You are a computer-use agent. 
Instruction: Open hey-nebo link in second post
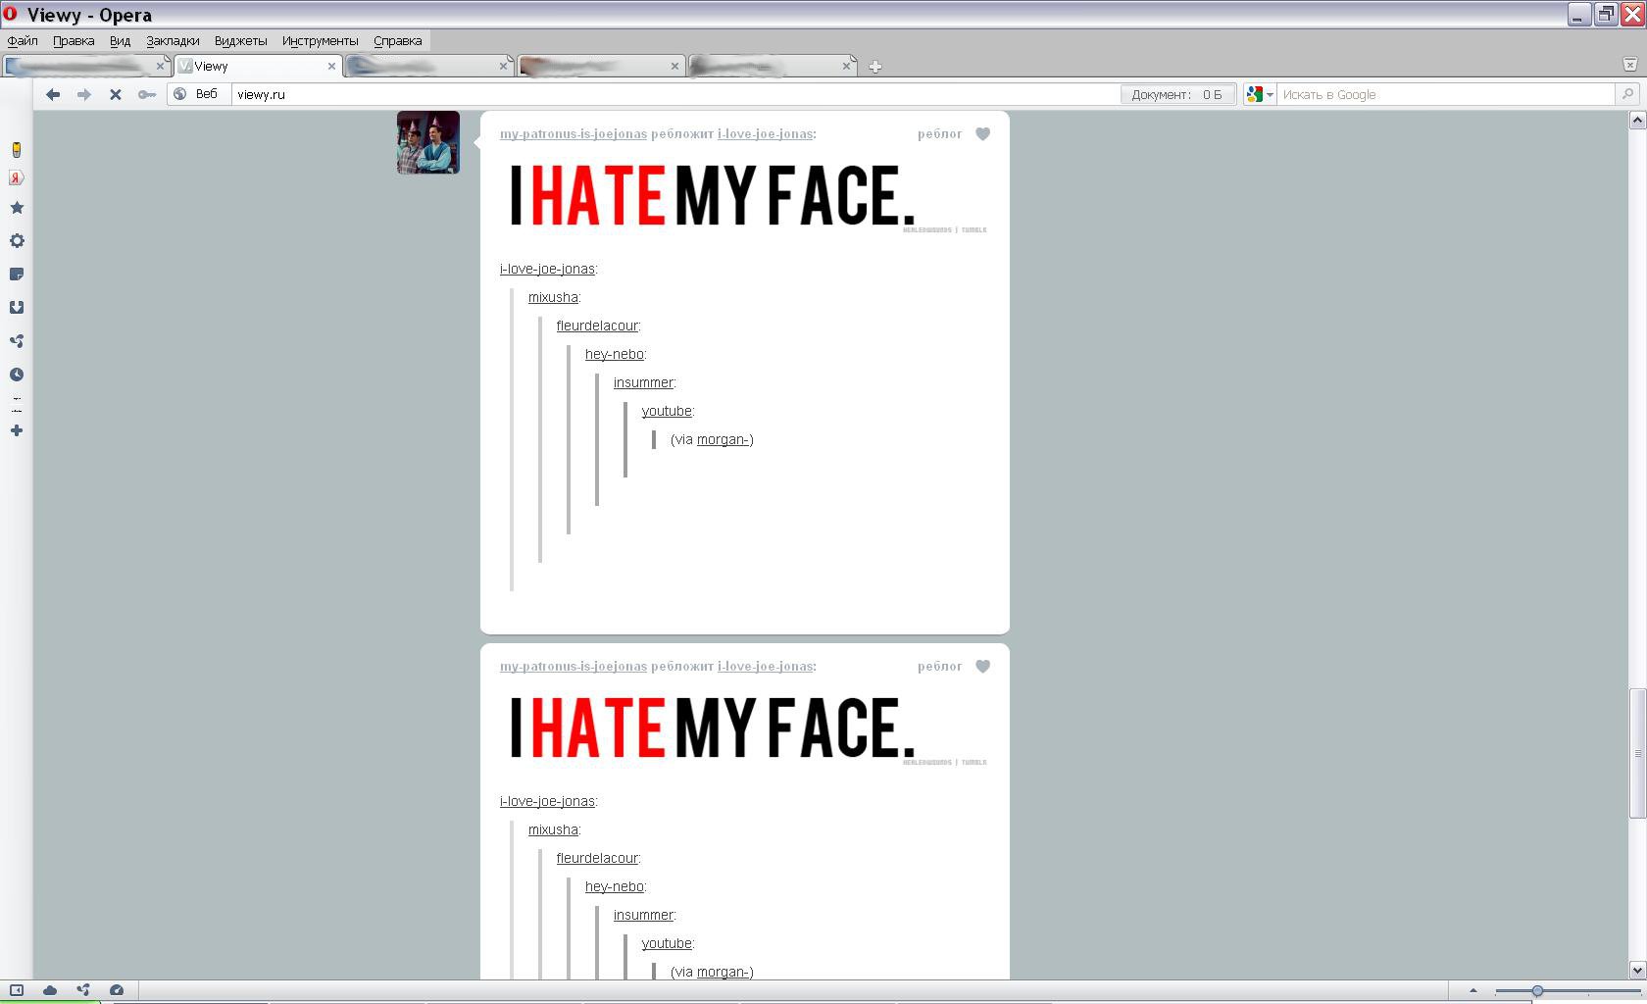[615, 886]
